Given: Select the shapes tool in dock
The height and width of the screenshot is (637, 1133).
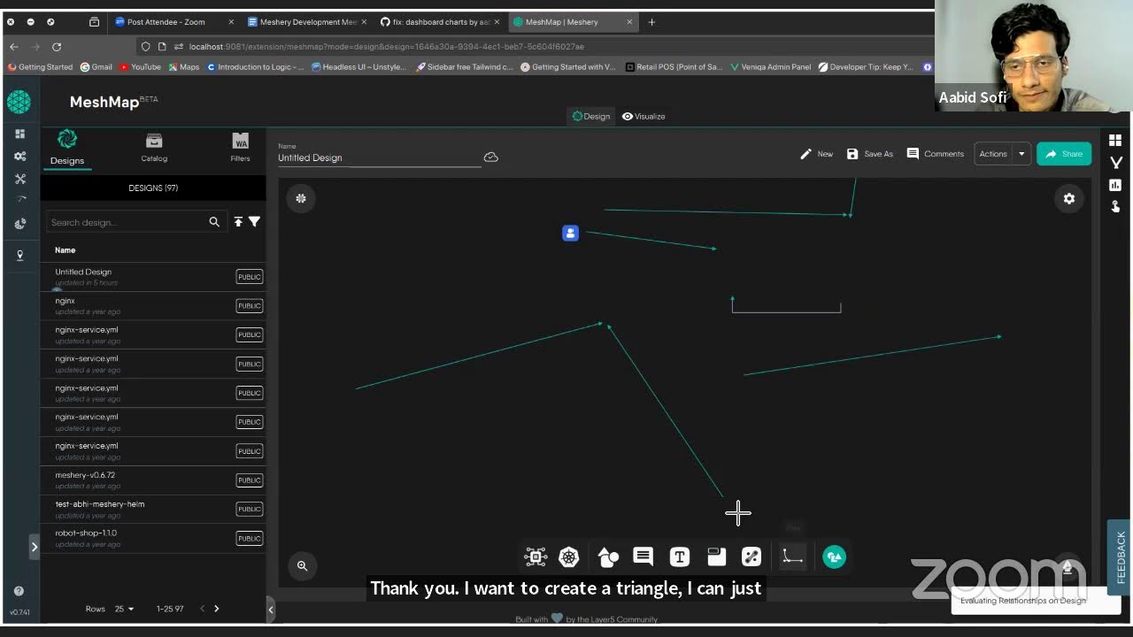Looking at the screenshot, I should tap(607, 556).
